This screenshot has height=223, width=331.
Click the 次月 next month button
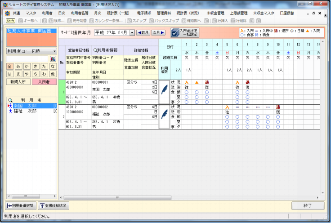158,32
